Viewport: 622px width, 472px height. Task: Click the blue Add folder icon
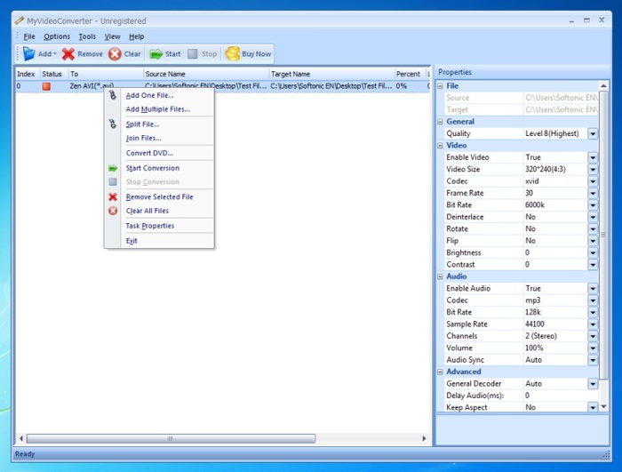29,53
